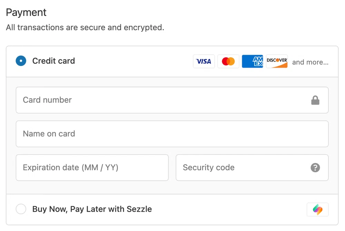Click the Discover card logo
345x231 pixels.
pyautogui.click(x=277, y=61)
